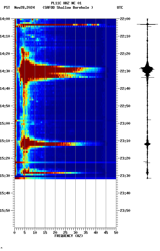Image resolution: width=160 pixels, height=251 pixels.
Task: Click the 15:50 PST time label
Action: point(5,211)
